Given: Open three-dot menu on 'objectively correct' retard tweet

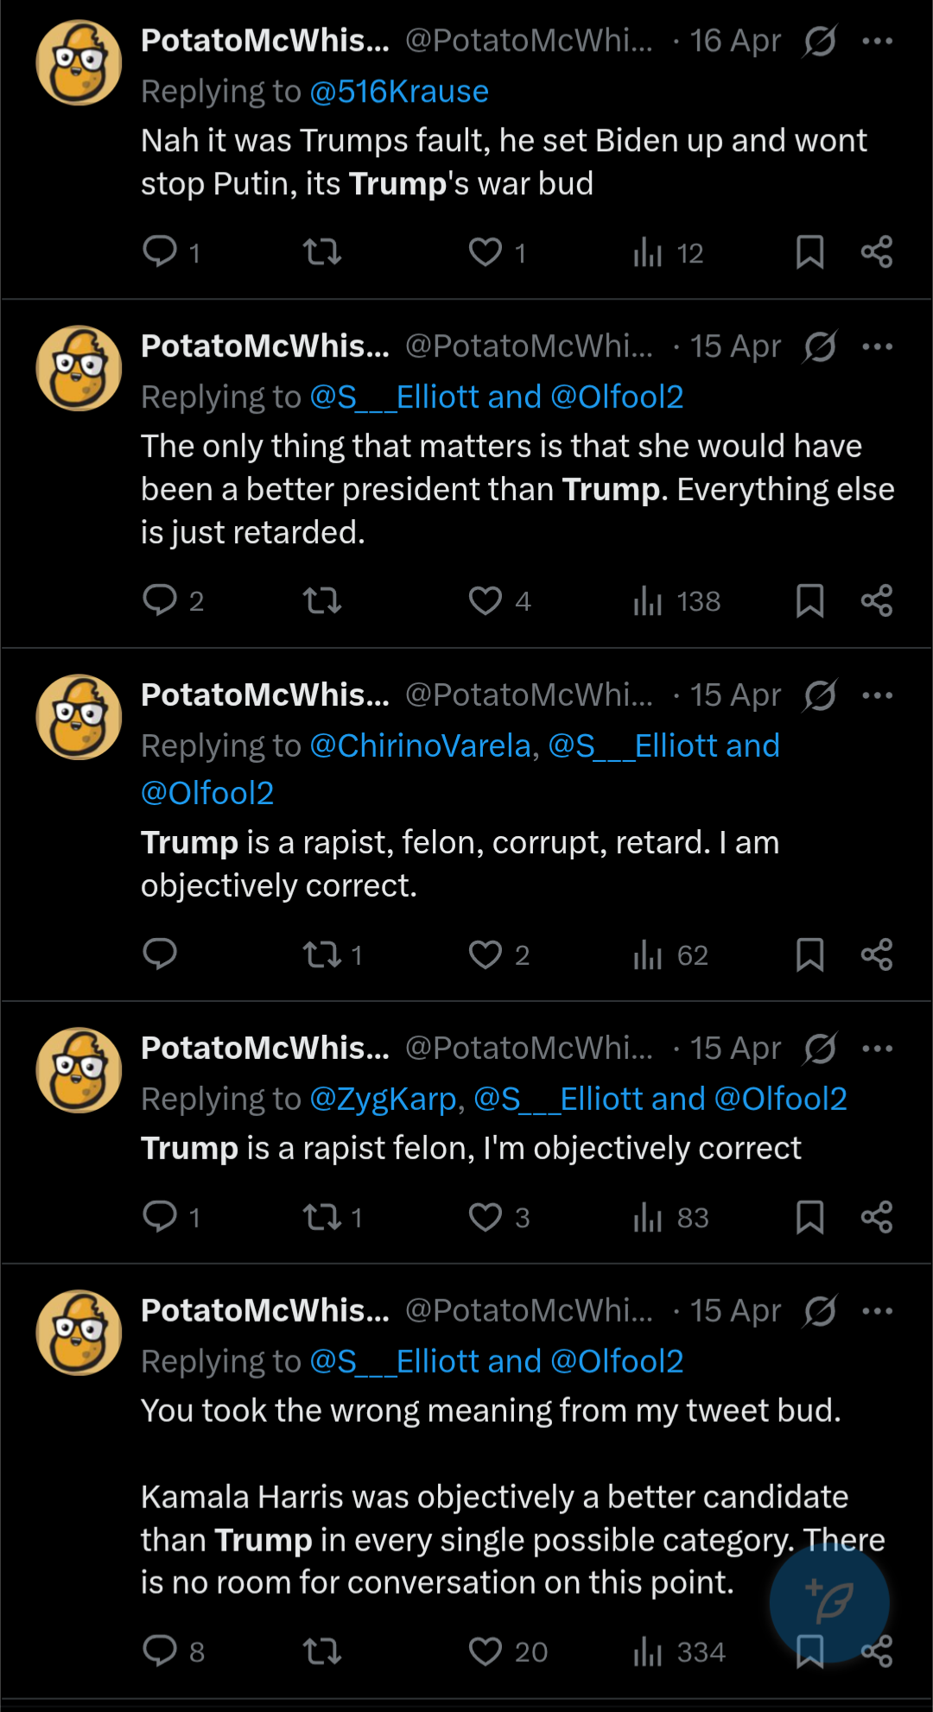Looking at the screenshot, I should tap(877, 695).
